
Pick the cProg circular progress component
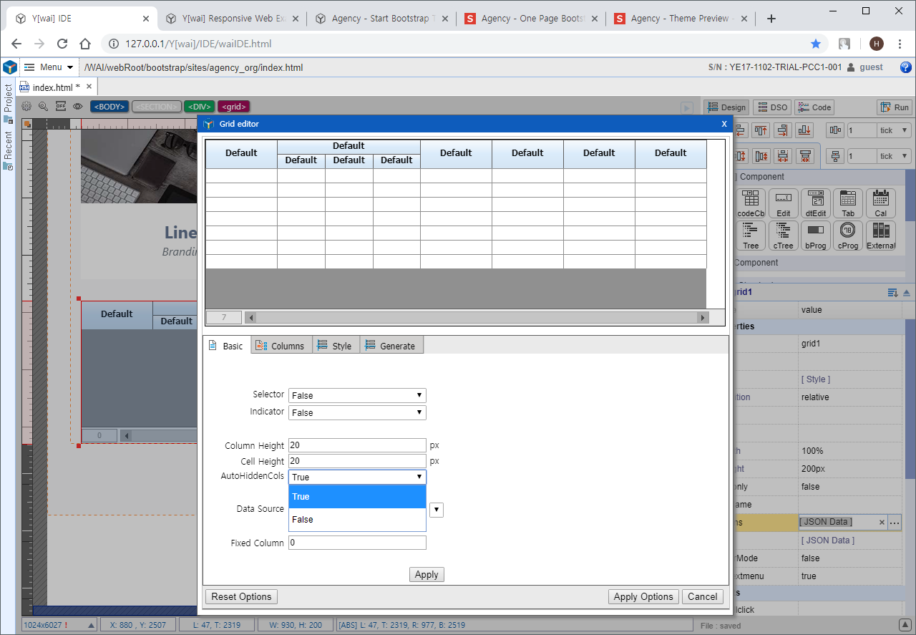(848, 235)
